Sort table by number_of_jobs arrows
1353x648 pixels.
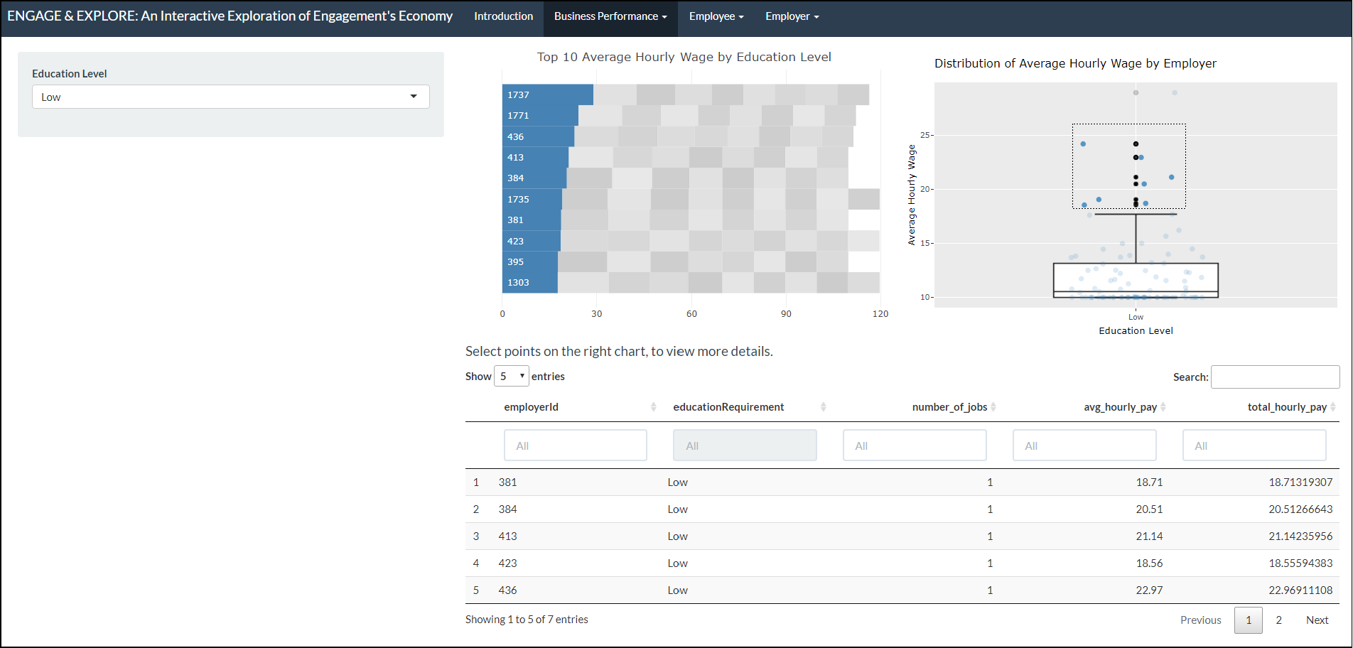click(x=993, y=407)
